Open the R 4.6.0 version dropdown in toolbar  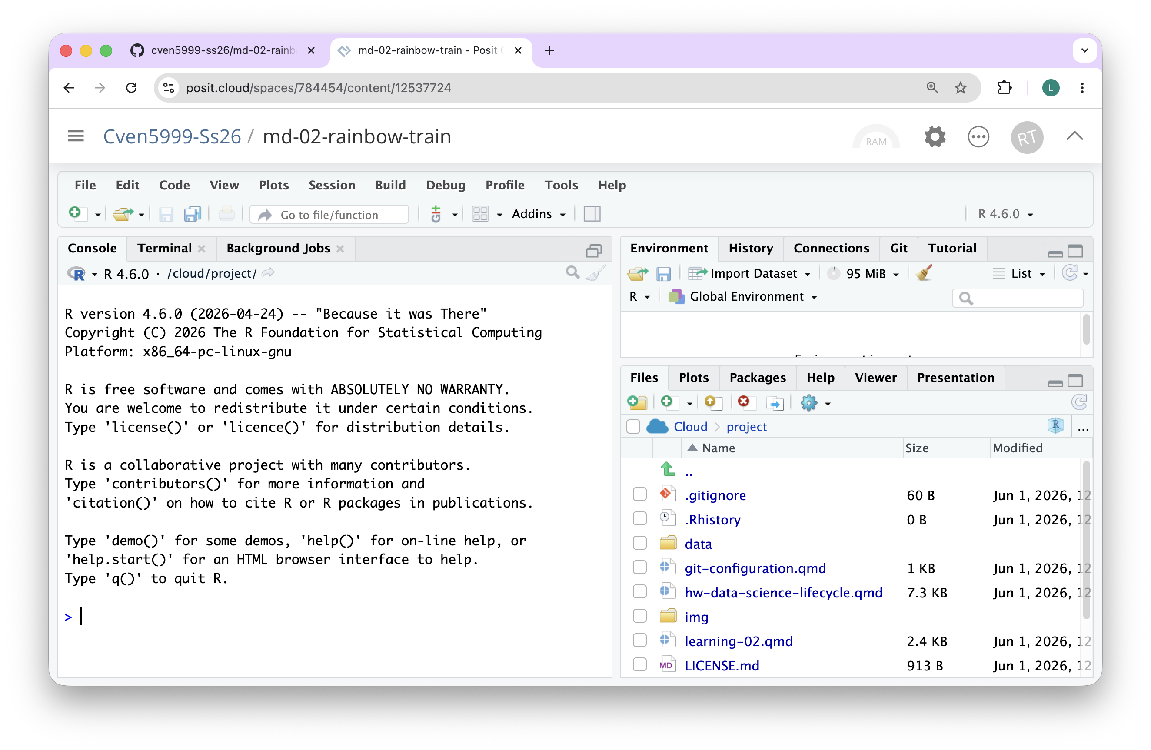tap(1006, 214)
